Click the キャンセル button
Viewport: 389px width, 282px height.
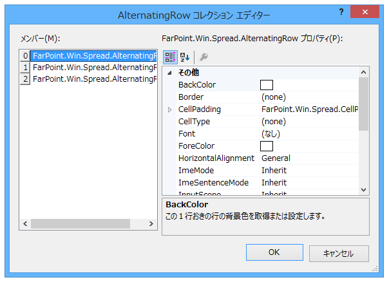[337, 253]
